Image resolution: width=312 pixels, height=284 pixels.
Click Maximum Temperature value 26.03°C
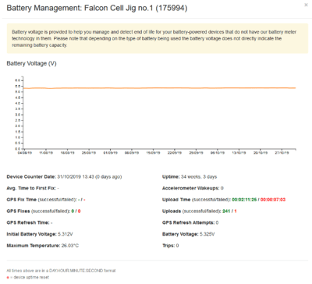coord(70,246)
